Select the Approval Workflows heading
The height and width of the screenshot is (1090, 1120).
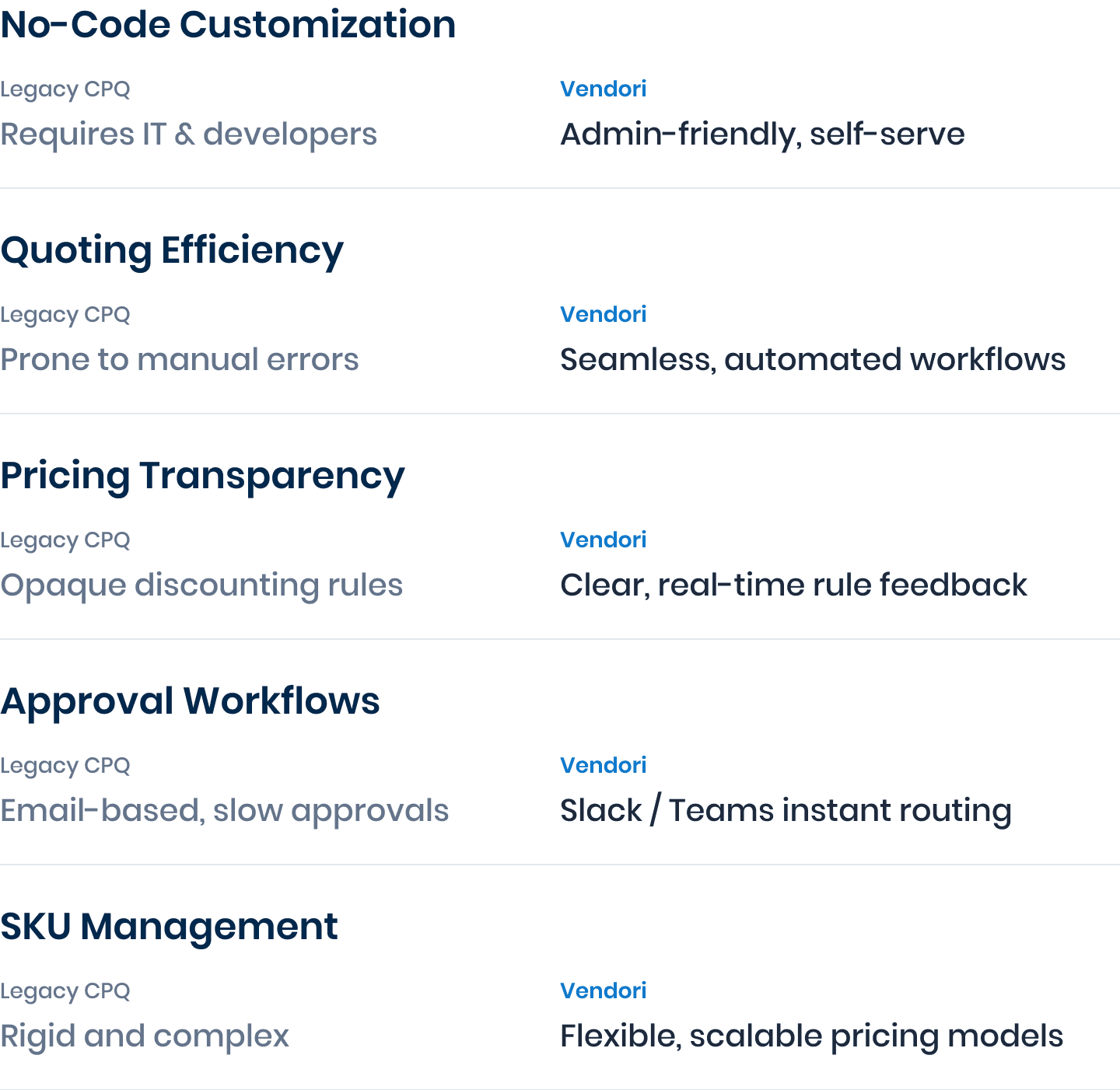(x=190, y=702)
